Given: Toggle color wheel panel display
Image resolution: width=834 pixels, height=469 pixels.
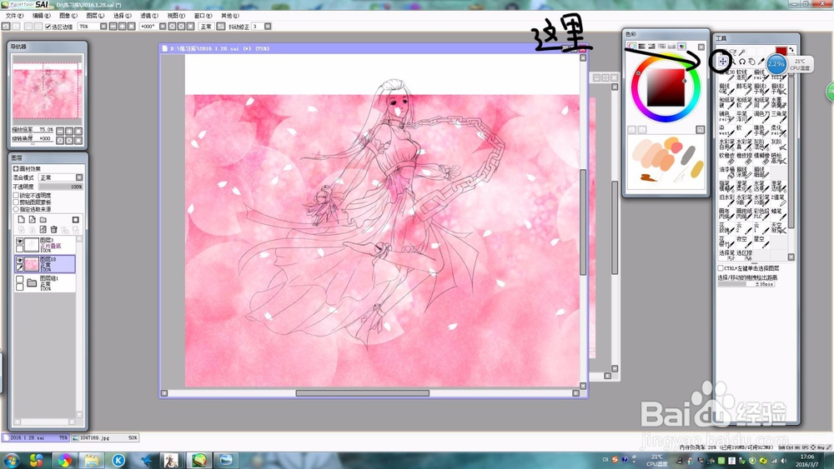Looking at the screenshot, I should tap(631, 46).
